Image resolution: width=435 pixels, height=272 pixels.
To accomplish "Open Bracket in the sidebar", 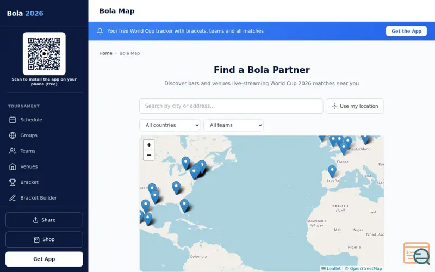I will (44, 182).
